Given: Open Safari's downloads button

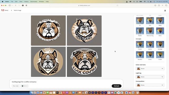Looking at the screenshot, I should point(155,5).
